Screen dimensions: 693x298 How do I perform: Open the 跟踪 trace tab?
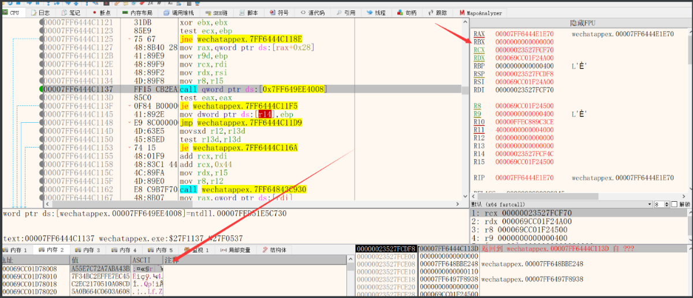click(x=438, y=12)
